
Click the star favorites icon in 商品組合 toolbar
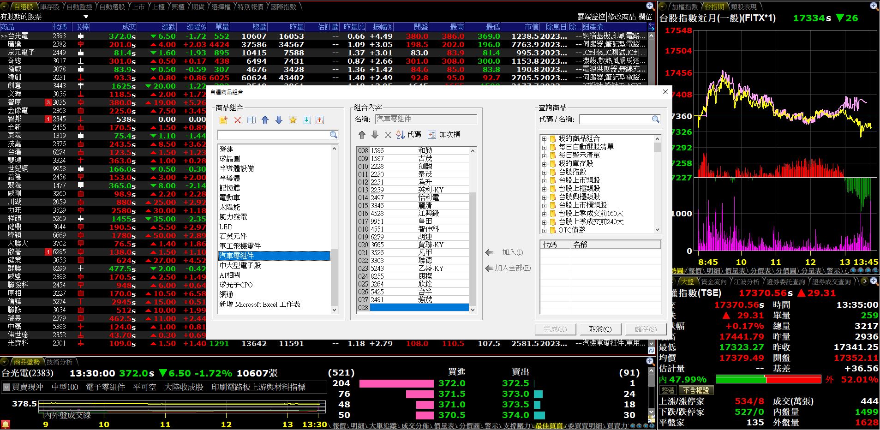click(293, 120)
